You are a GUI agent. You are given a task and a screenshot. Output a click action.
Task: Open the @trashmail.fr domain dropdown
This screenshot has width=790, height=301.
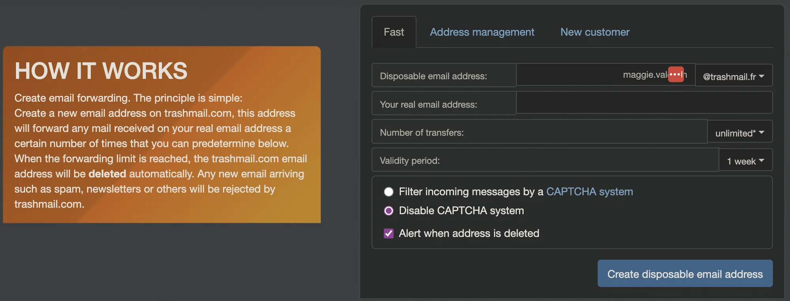tap(734, 76)
